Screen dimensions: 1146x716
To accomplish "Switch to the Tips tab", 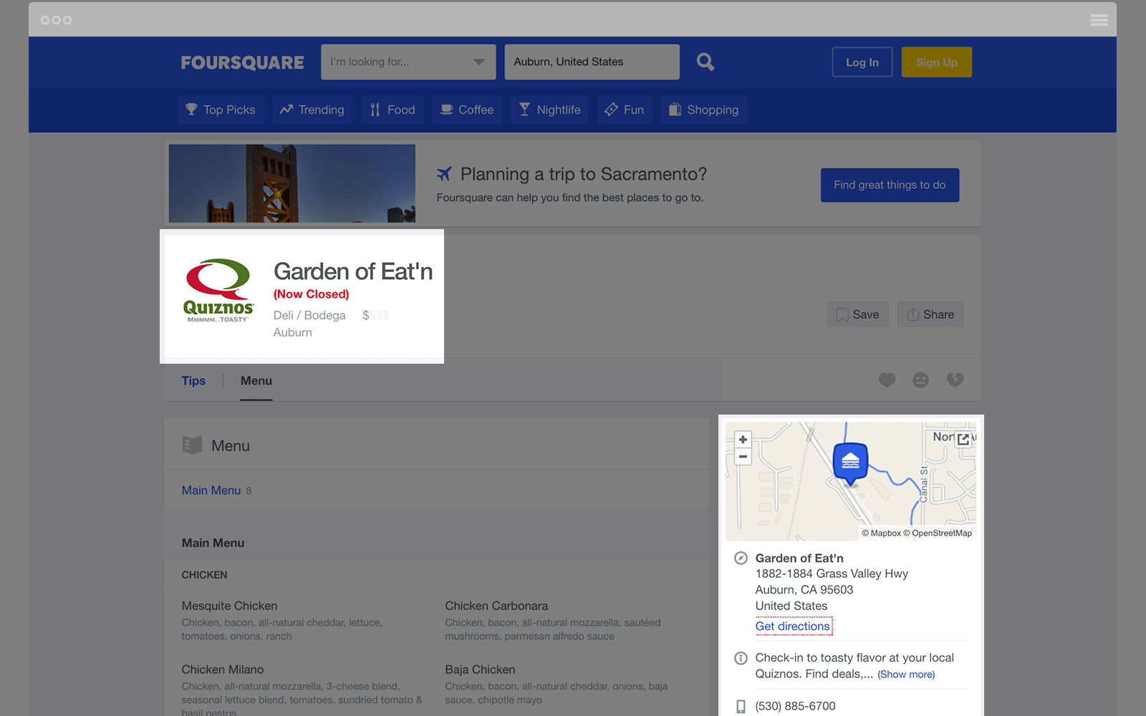I will tap(193, 381).
